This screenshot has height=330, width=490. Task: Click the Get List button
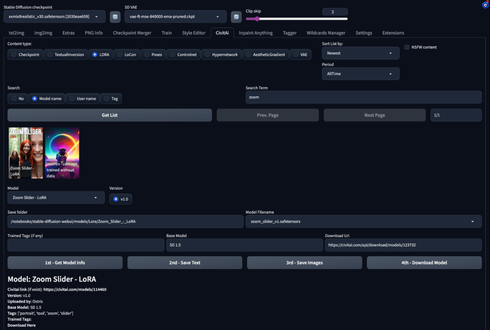click(110, 115)
